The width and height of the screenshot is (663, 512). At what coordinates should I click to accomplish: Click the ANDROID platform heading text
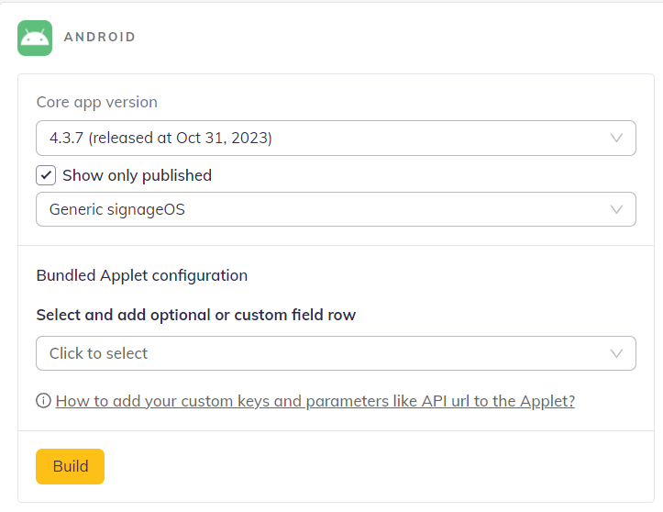click(100, 38)
